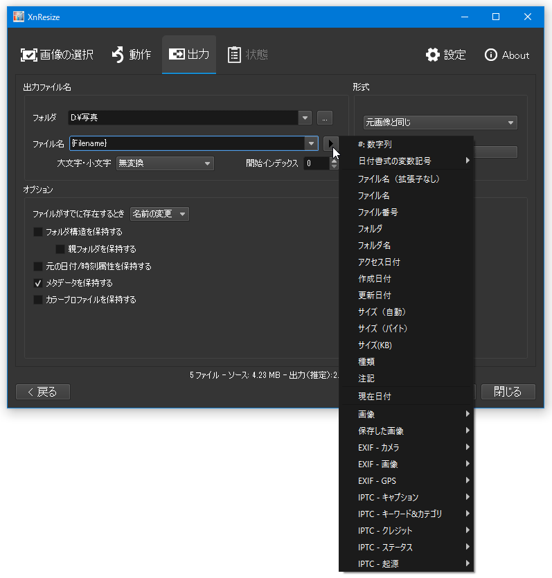Click the 開始インデックス value field
552x578 pixels.
(x=317, y=163)
